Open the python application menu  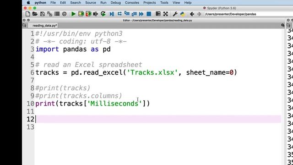[x=40, y=3]
